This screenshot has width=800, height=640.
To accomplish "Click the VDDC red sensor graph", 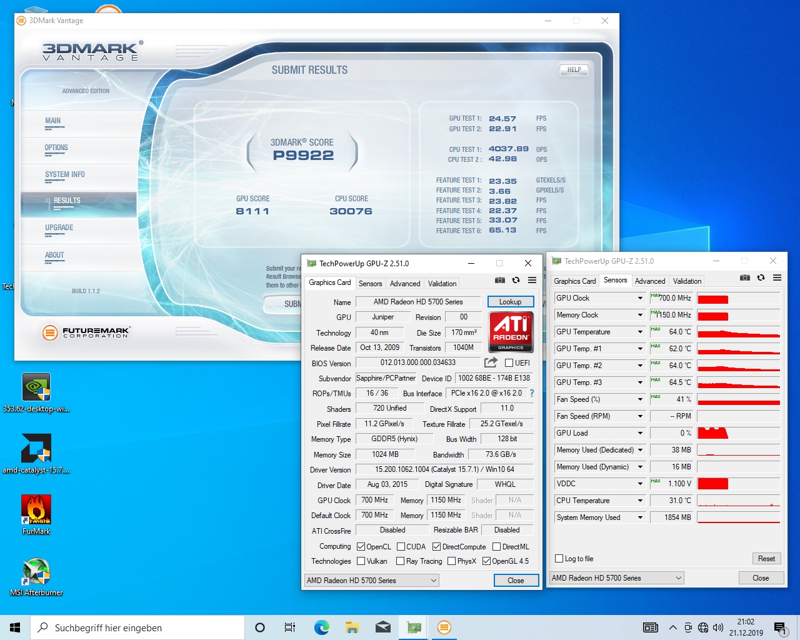I will point(738,484).
